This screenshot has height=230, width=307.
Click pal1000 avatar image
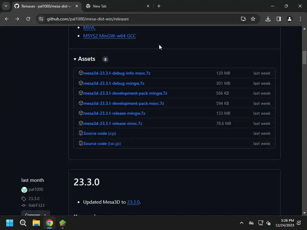click(24, 190)
